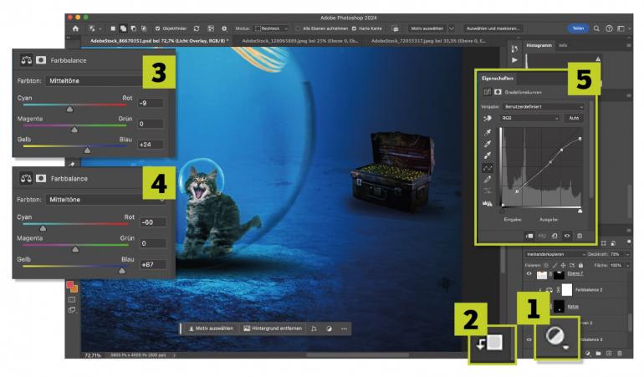Click Motiv auswählen in the contextual task bar
This screenshot has height=377, width=644.
pos(210,329)
